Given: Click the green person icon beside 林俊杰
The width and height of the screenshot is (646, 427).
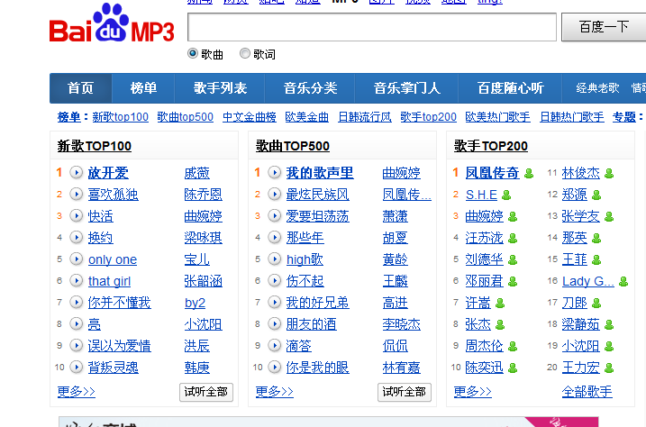Looking at the screenshot, I should tap(609, 173).
